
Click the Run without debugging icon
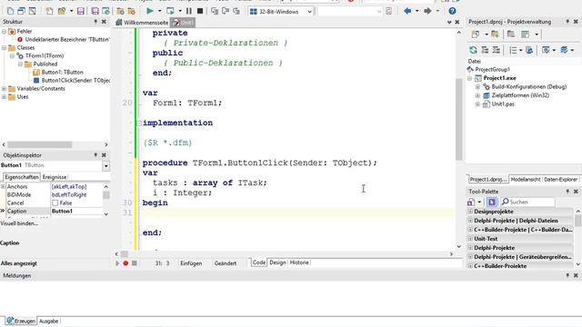(170, 11)
